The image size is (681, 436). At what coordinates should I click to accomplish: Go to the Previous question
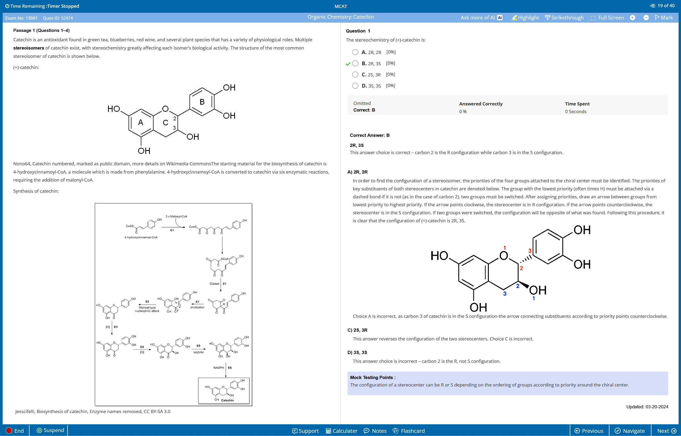point(589,431)
